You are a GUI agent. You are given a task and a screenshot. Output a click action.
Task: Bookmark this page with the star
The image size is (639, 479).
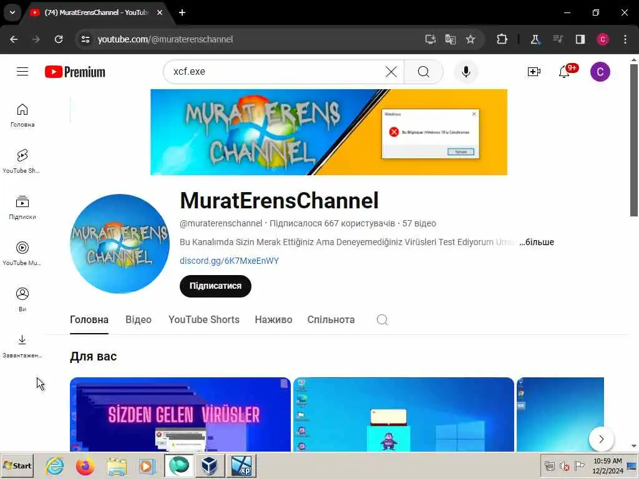click(471, 39)
